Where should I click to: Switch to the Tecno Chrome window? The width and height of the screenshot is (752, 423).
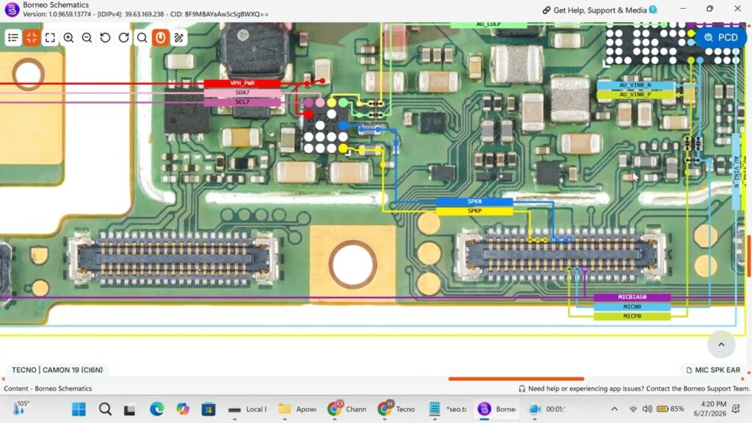click(x=396, y=409)
